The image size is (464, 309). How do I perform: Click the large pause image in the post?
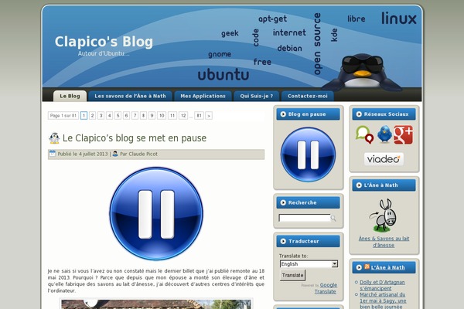tap(156, 214)
